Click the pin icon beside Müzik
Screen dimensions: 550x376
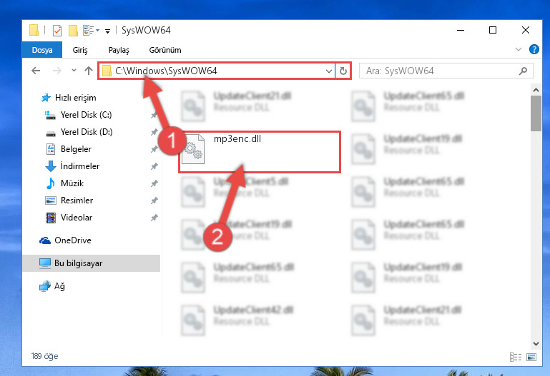[x=154, y=183]
